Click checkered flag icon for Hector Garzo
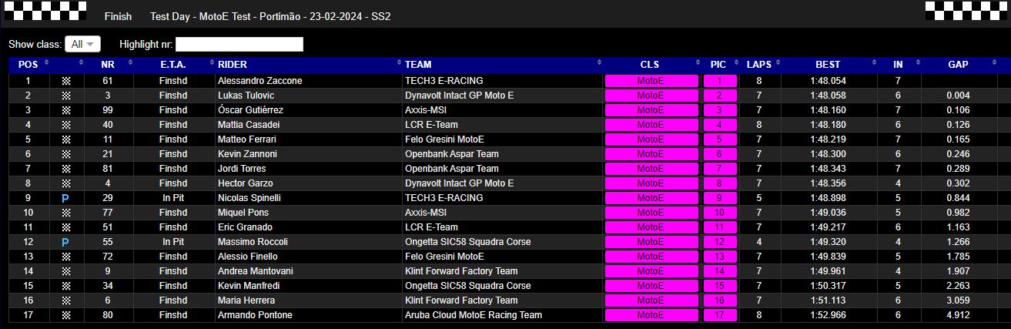 (x=66, y=183)
